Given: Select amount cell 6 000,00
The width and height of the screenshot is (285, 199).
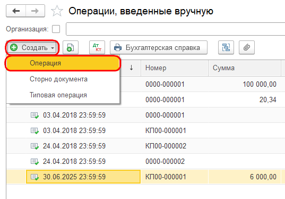Looking at the screenshot, I should 245,177.
